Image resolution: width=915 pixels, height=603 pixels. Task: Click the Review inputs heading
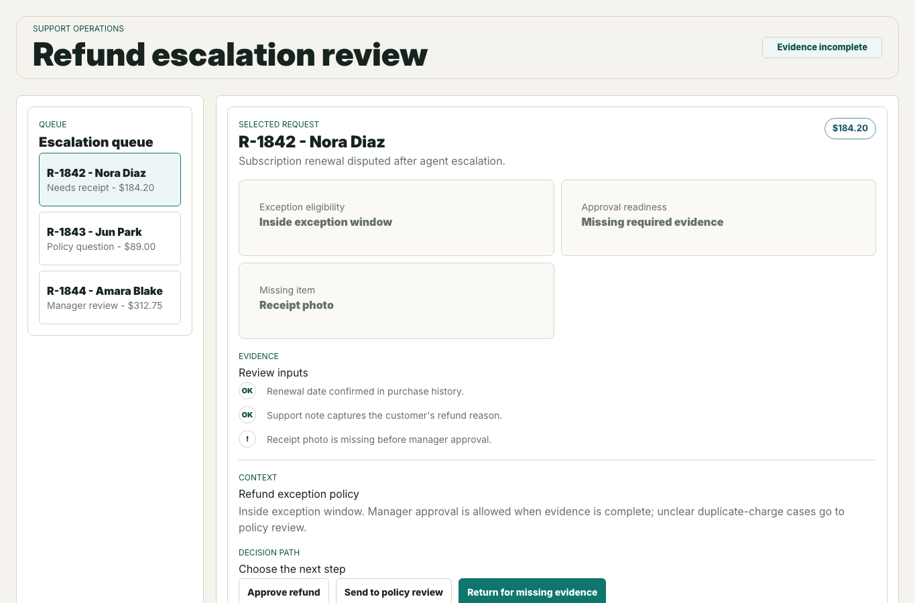click(273, 373)
